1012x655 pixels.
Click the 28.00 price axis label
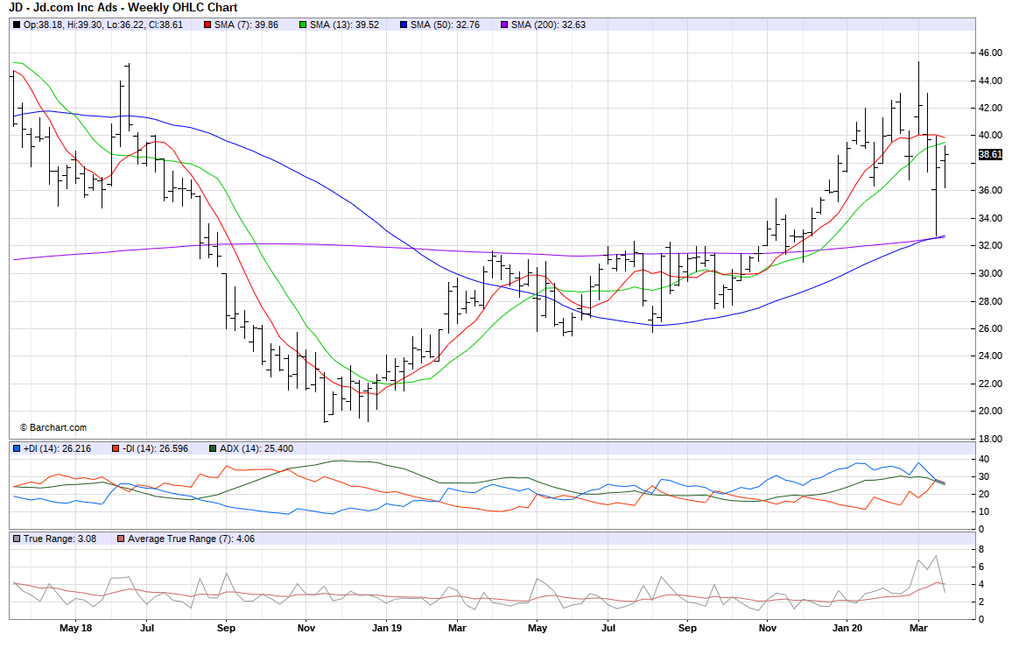pyautogui.click(x=991, y=301)
